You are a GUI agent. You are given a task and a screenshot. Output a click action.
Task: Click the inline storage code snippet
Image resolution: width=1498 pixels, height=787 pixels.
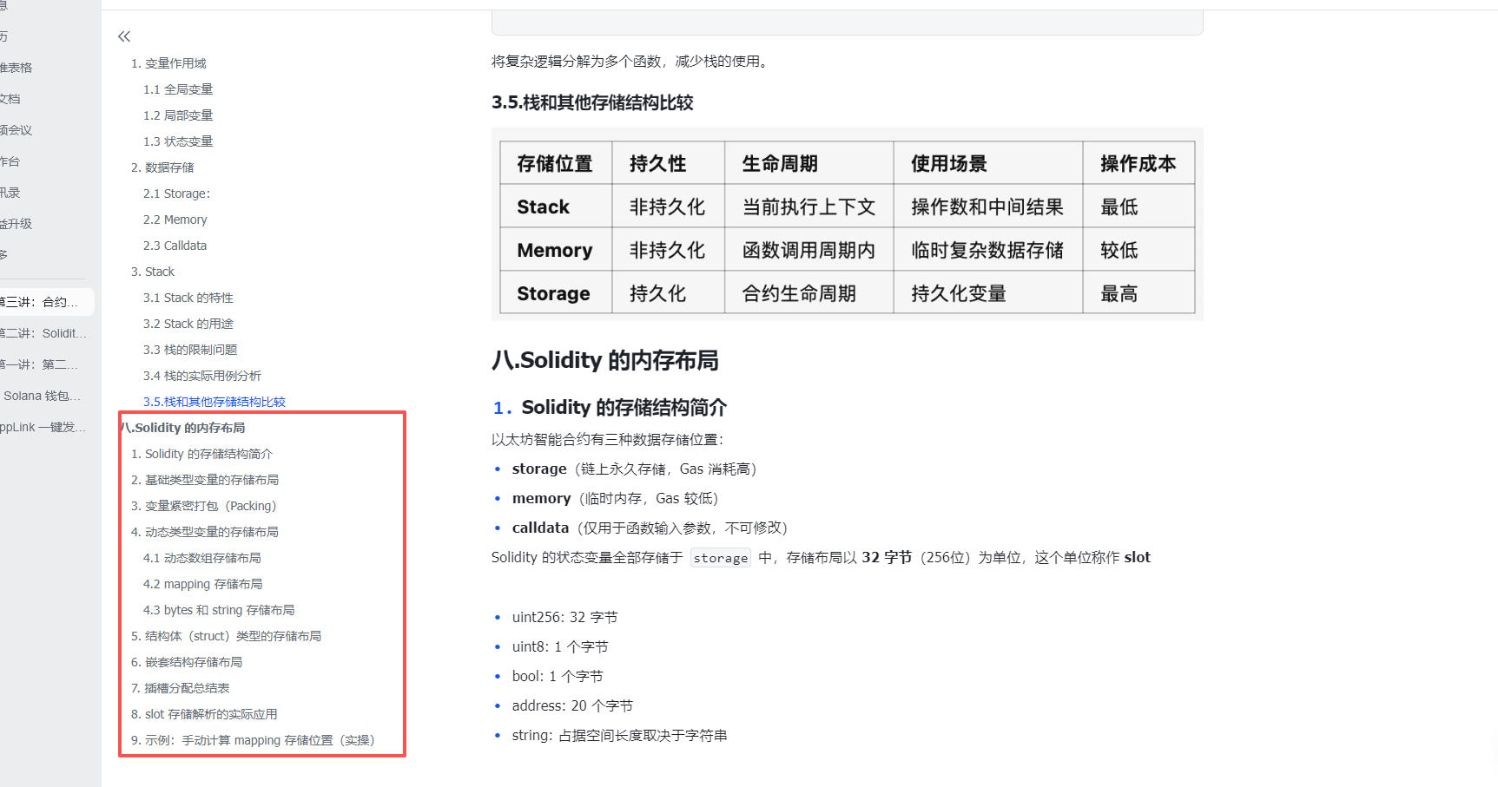pos(720,558)
